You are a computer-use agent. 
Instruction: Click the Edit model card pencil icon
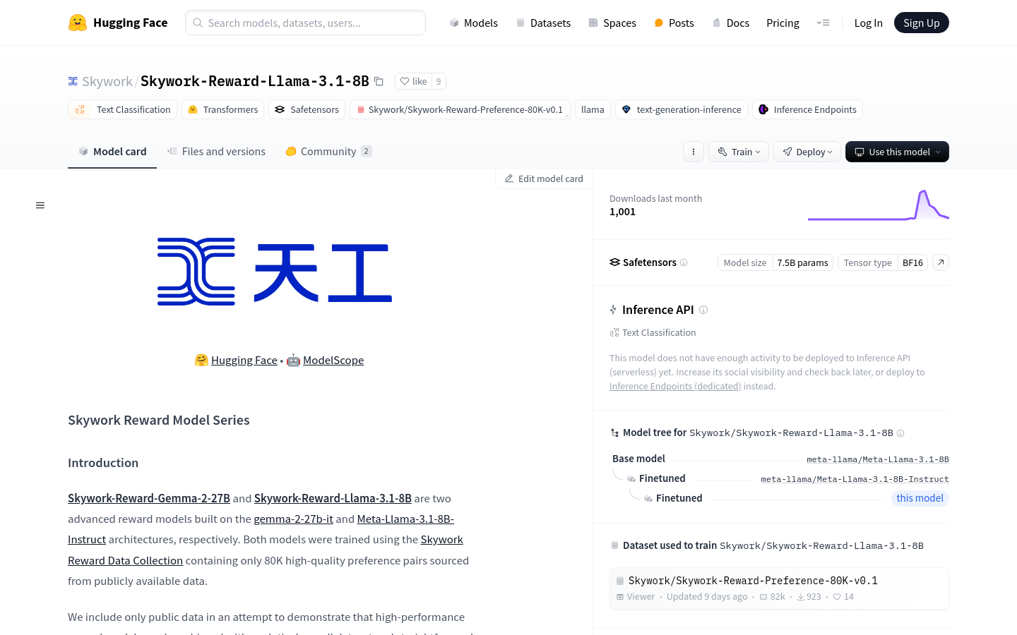509,179
